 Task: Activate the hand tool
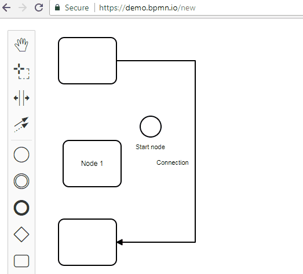21,45
